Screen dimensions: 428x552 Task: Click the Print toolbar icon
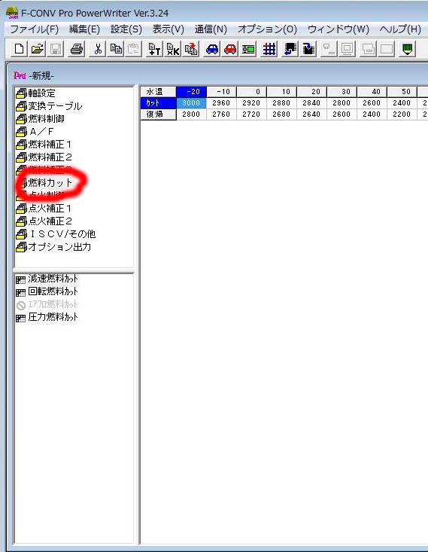tap(76, 49)
